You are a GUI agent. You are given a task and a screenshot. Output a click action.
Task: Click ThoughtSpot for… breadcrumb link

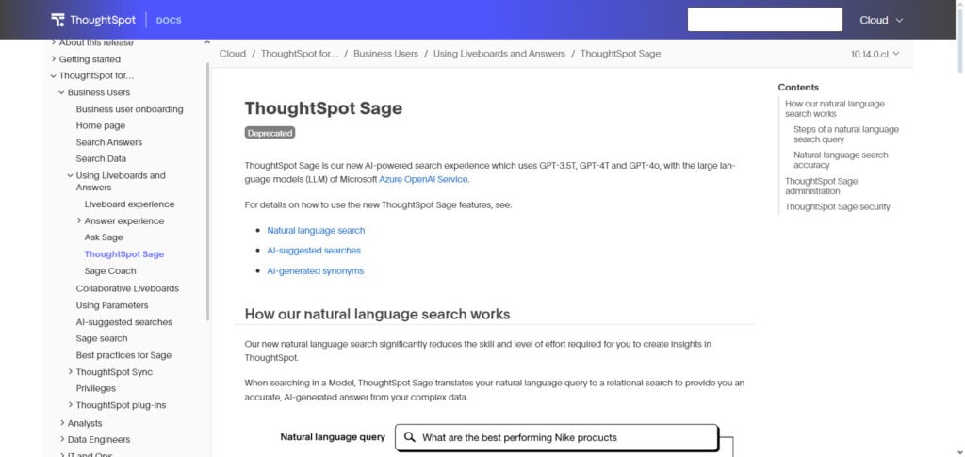tap(300, 54)
